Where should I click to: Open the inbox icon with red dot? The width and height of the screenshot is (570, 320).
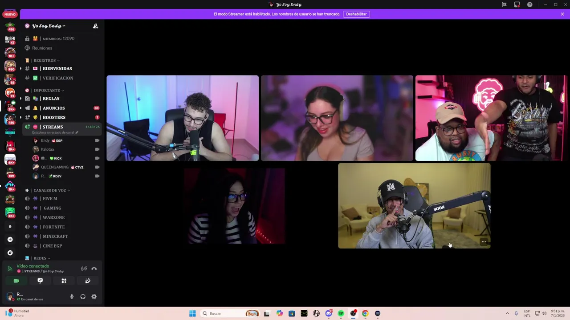pos(517,4)
